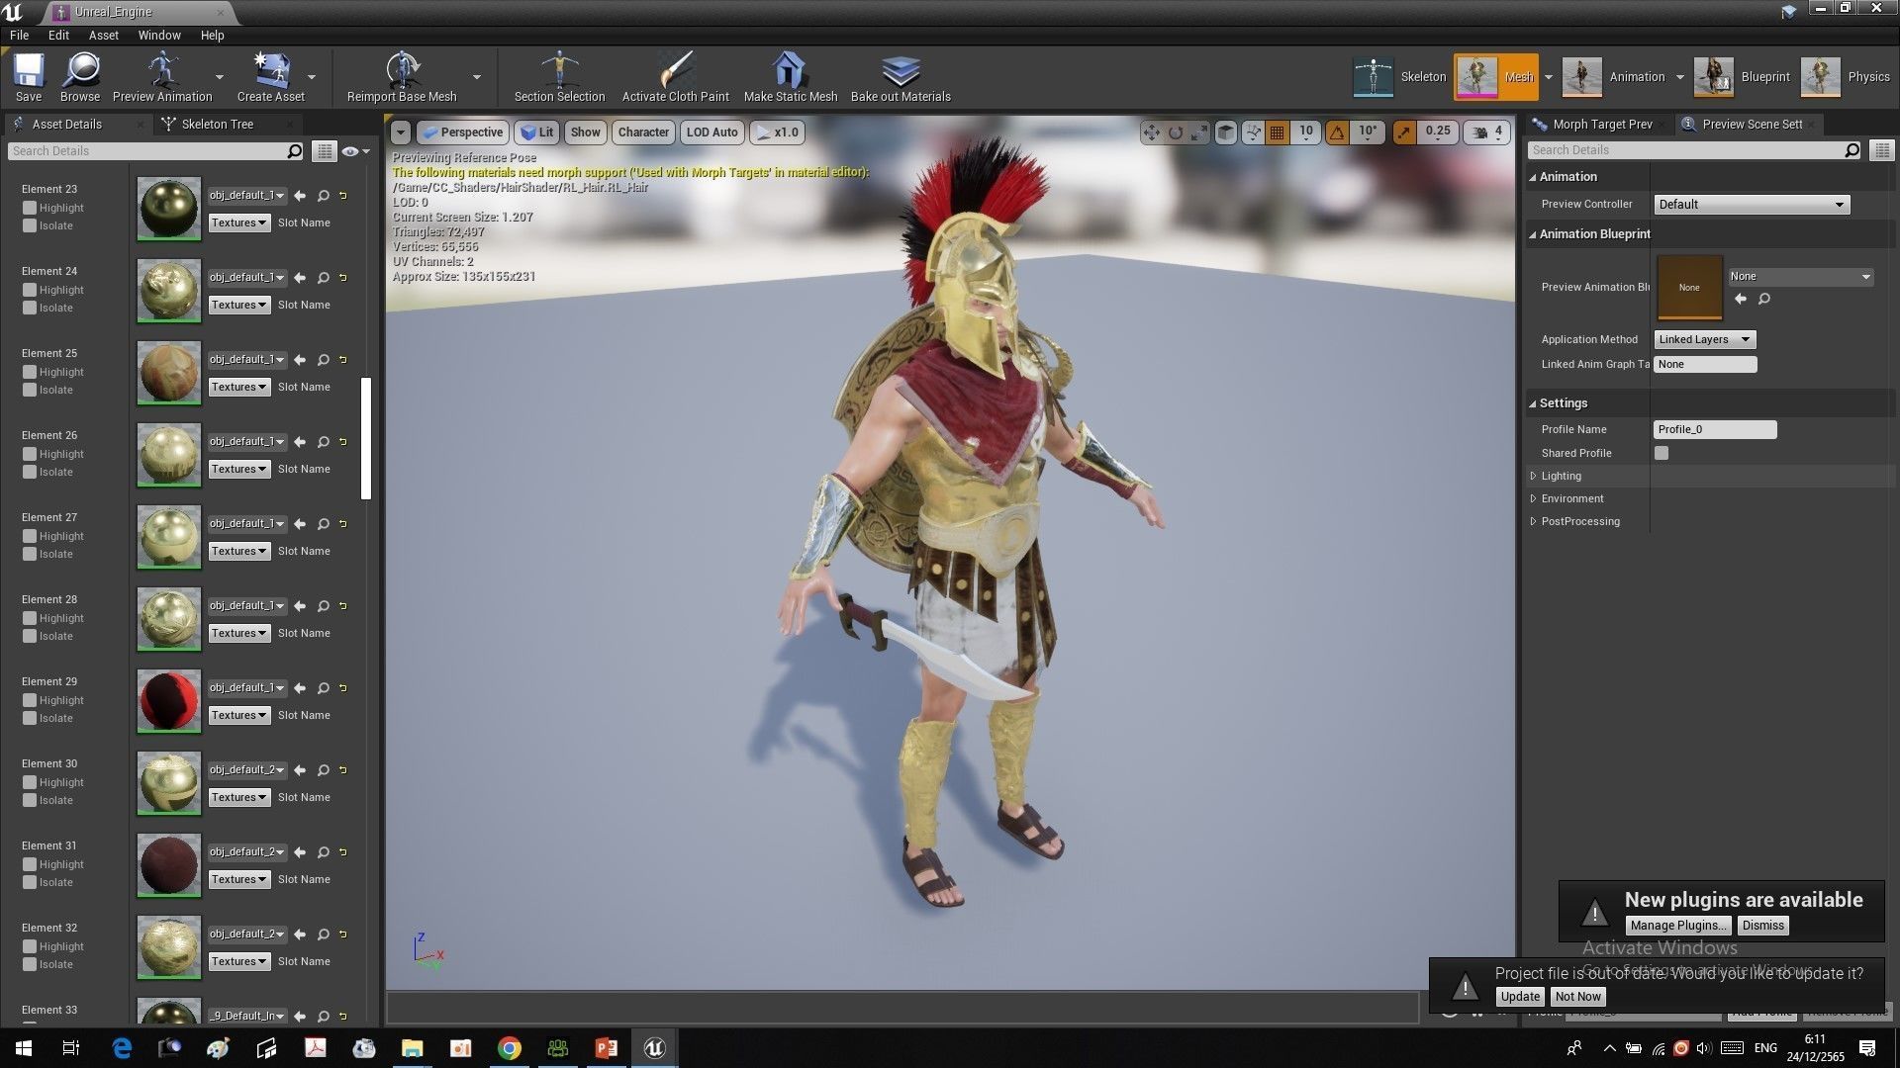1900x1068 pixels.
Task: Select scale gizmo in viewport toolbar
Action: [x=1199, y=133]
